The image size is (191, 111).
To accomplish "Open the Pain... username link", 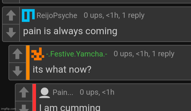I will (x=63, y=92).
